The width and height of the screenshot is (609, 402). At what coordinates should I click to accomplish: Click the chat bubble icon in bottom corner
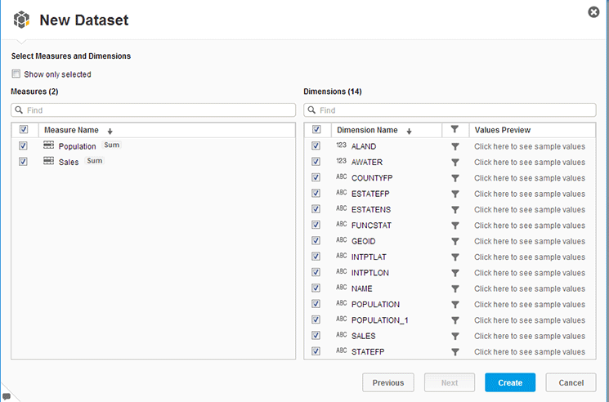pyautogui.click(x=7, y=395)
